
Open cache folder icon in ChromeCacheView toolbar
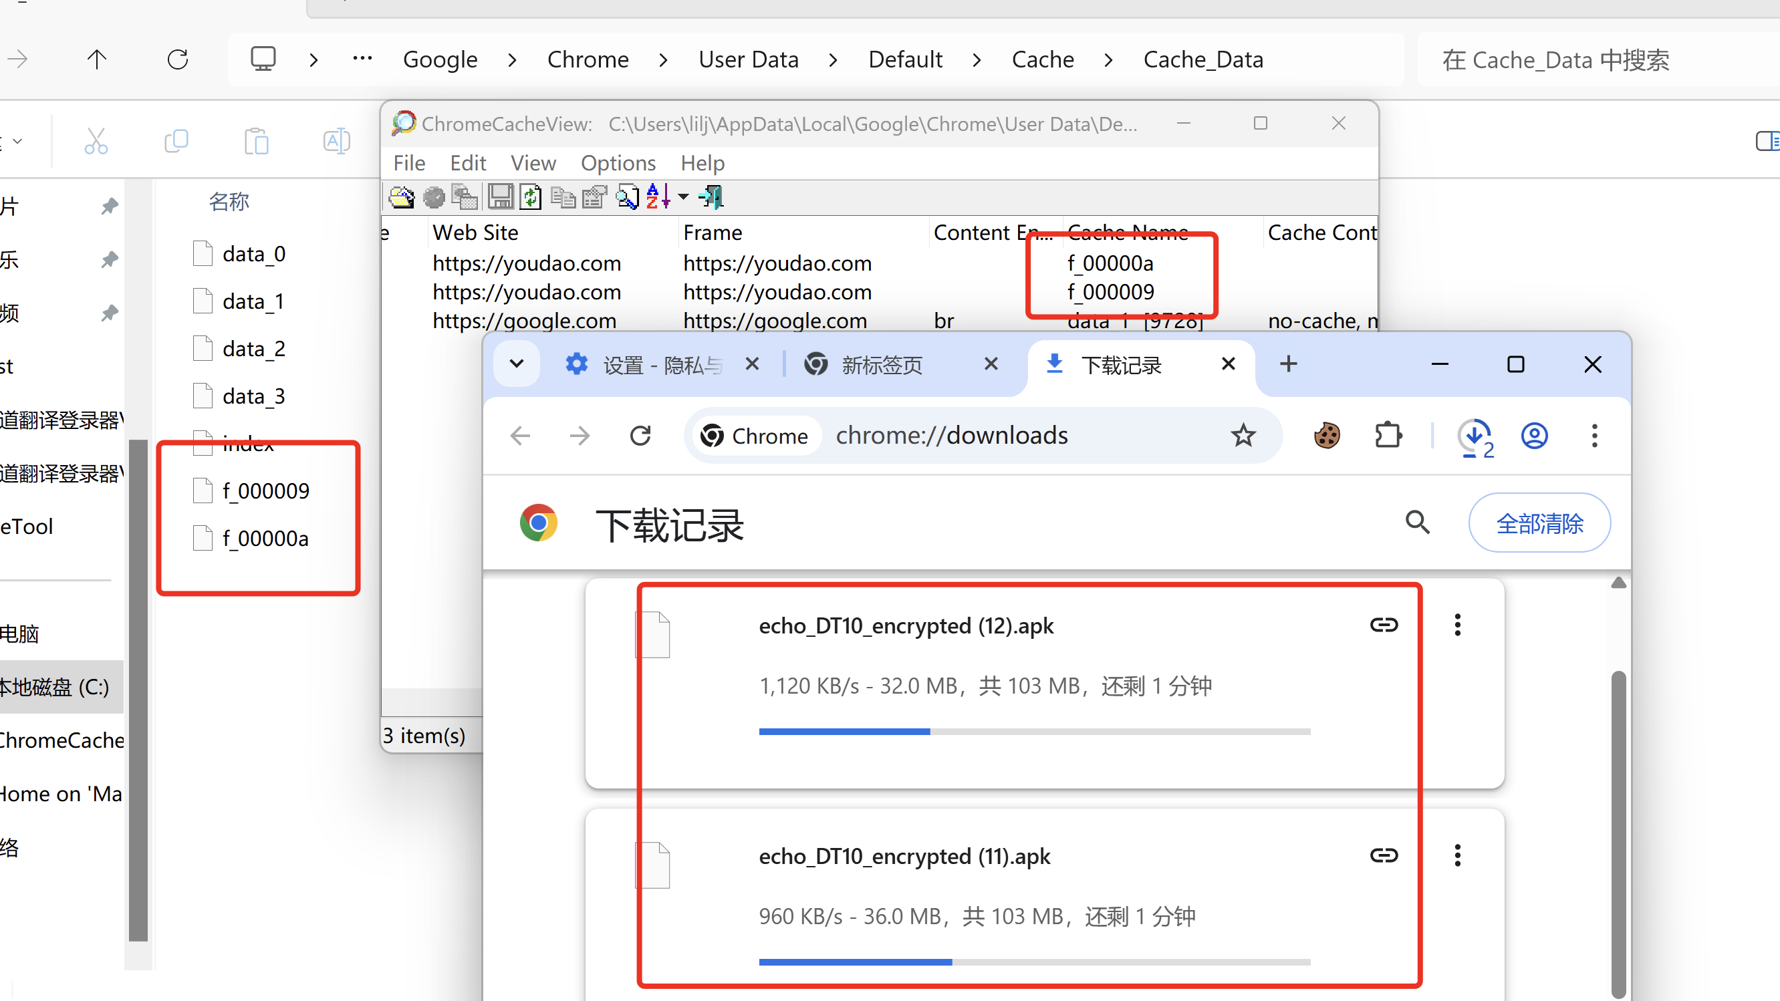402,197
